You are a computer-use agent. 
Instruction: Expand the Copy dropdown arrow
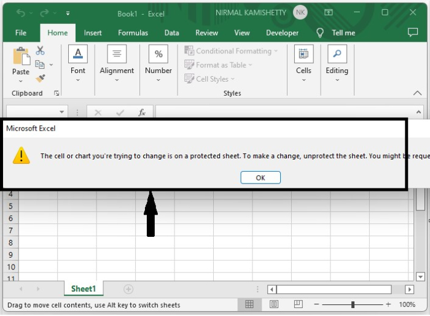point(51,65)
